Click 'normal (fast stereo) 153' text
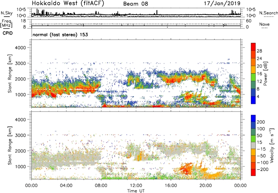The height and width of the screenshot is (193, 278). coord(60,34)
